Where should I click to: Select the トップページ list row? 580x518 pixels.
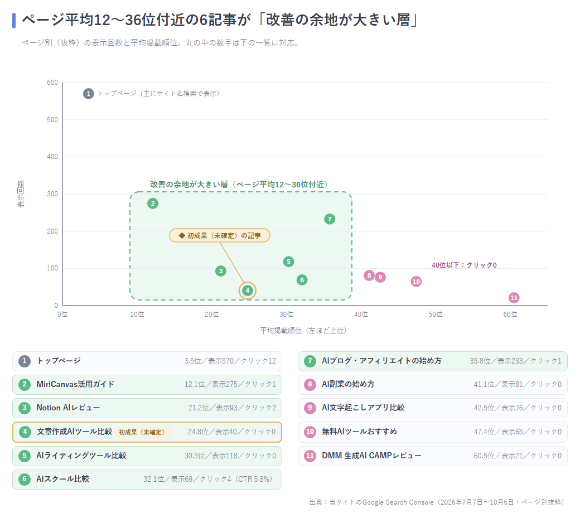(147, 361)
